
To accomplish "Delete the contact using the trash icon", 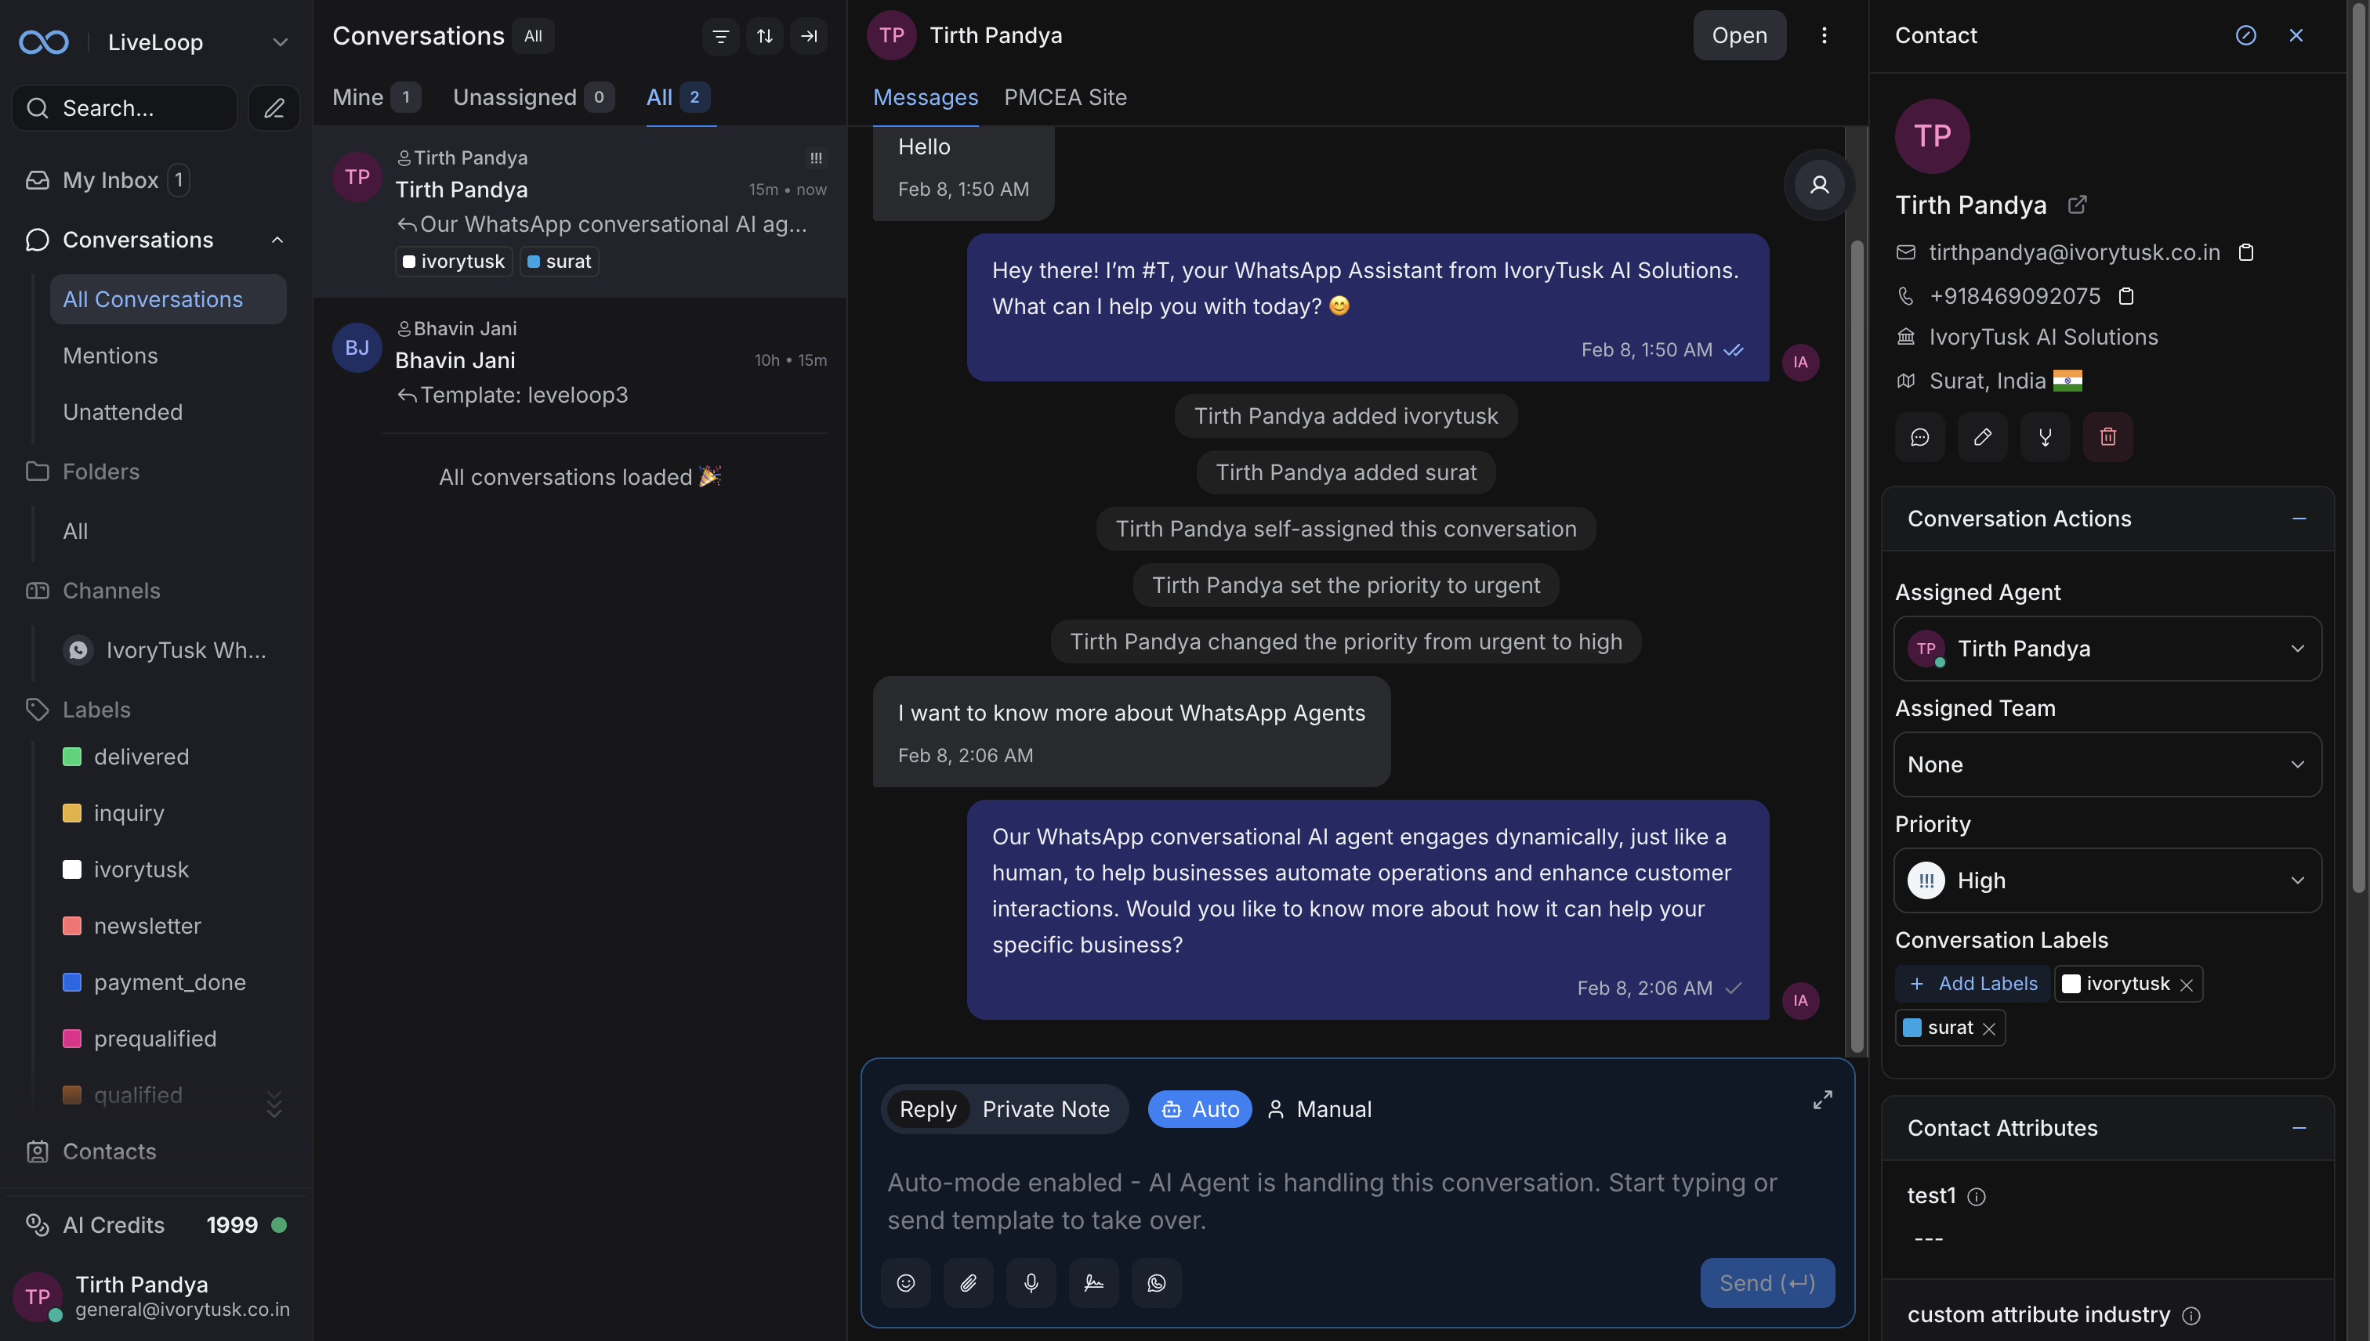I will point(2107,436).
